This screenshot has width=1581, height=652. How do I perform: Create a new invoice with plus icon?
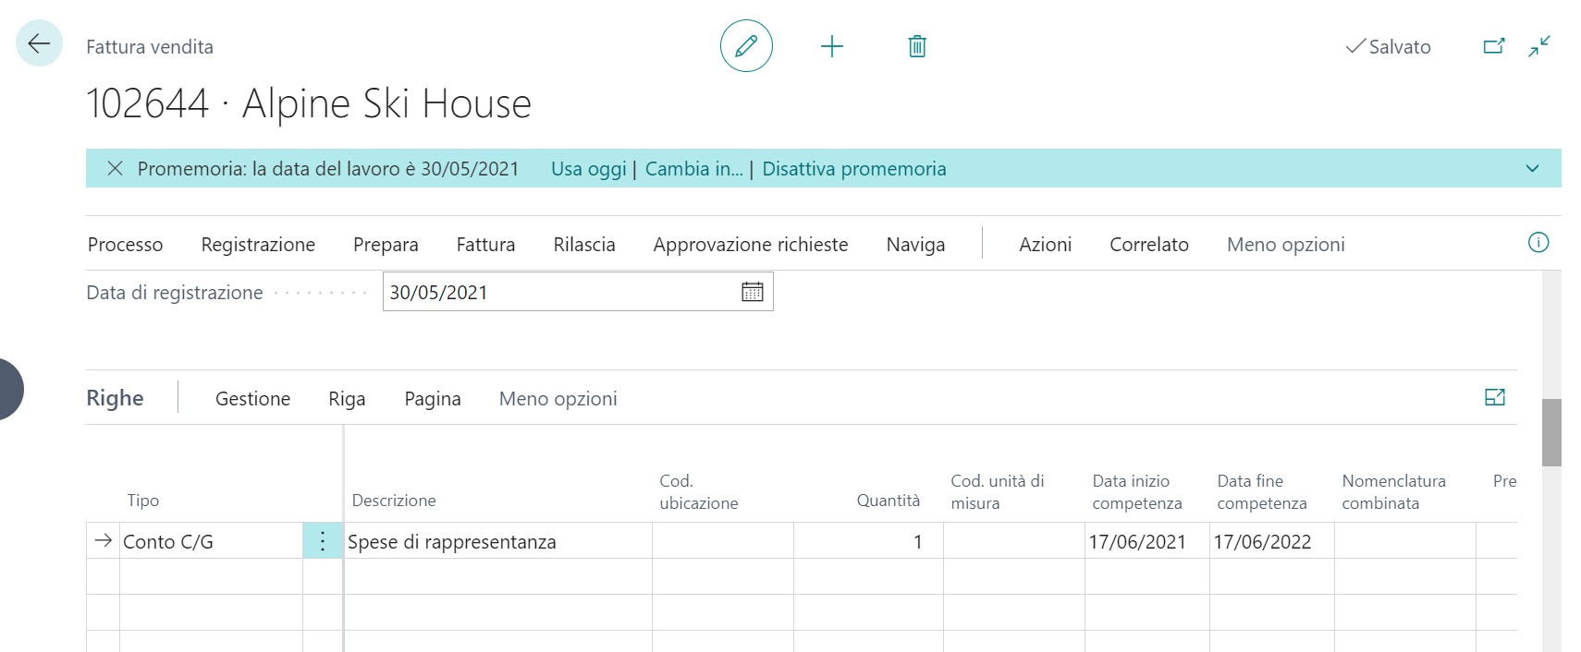click(x=832, y=46)
